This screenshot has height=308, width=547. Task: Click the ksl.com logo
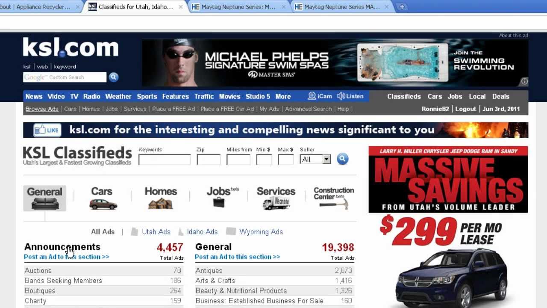[71, 47]
